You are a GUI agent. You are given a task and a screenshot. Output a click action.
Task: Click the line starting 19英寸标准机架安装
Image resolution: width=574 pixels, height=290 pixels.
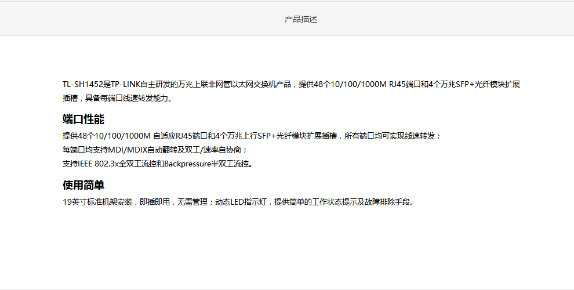coord(239,202)
